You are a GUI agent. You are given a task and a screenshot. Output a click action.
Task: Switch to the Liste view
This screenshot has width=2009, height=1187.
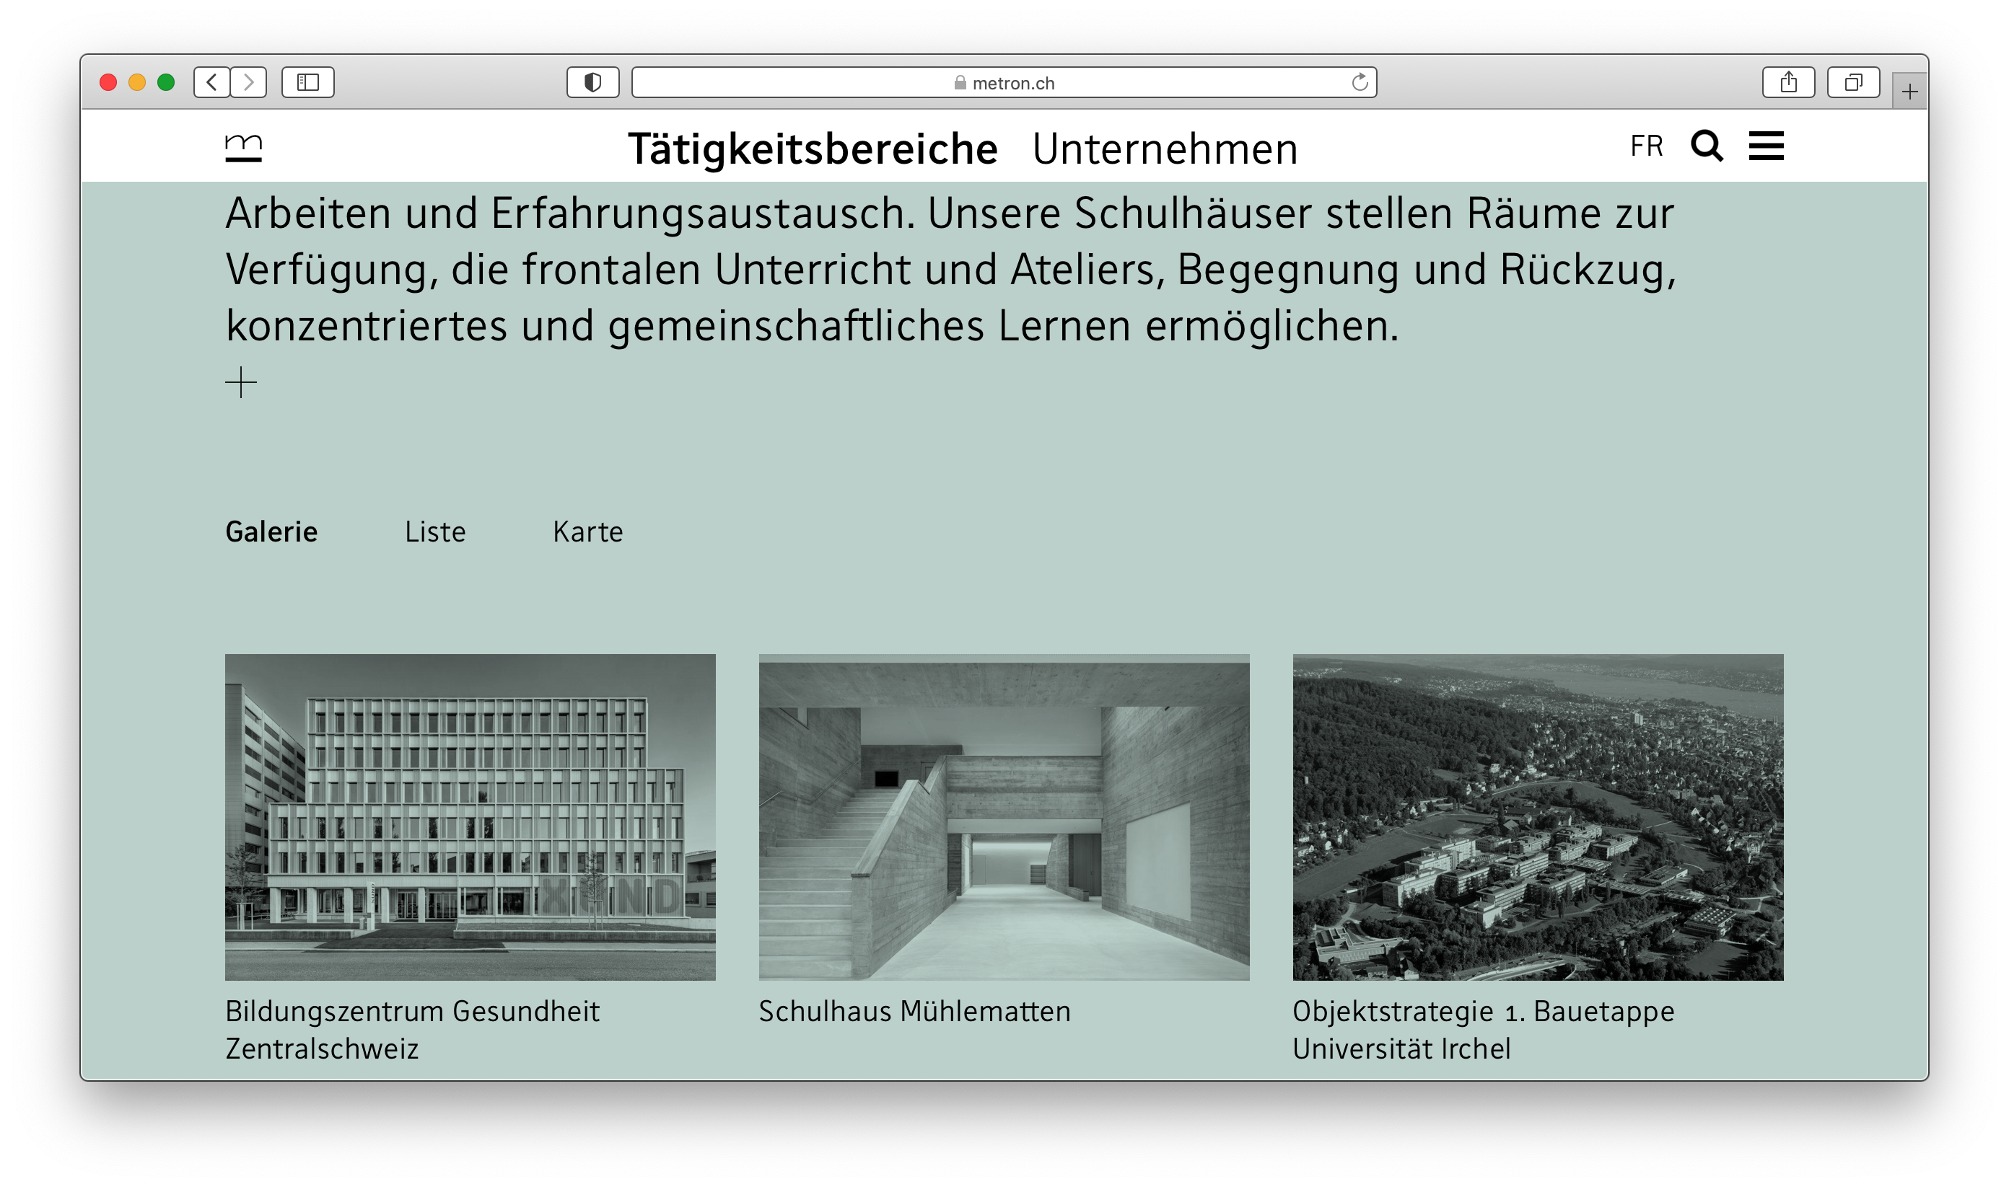pyautogui.click(x=434, y=532)
